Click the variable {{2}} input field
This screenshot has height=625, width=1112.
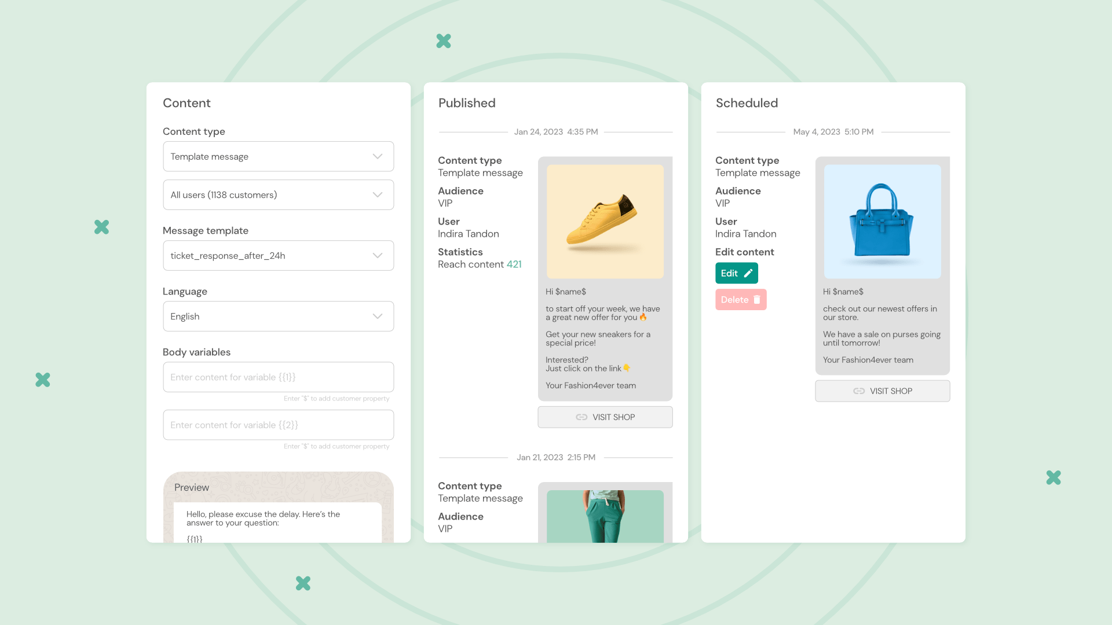pos(278,425)
